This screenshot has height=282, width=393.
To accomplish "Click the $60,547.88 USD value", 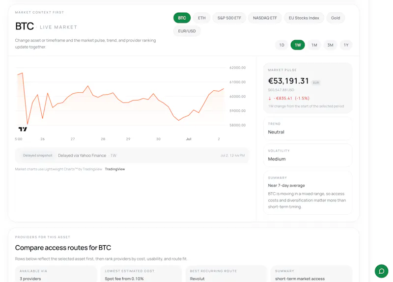I will [x=281, y=90].
